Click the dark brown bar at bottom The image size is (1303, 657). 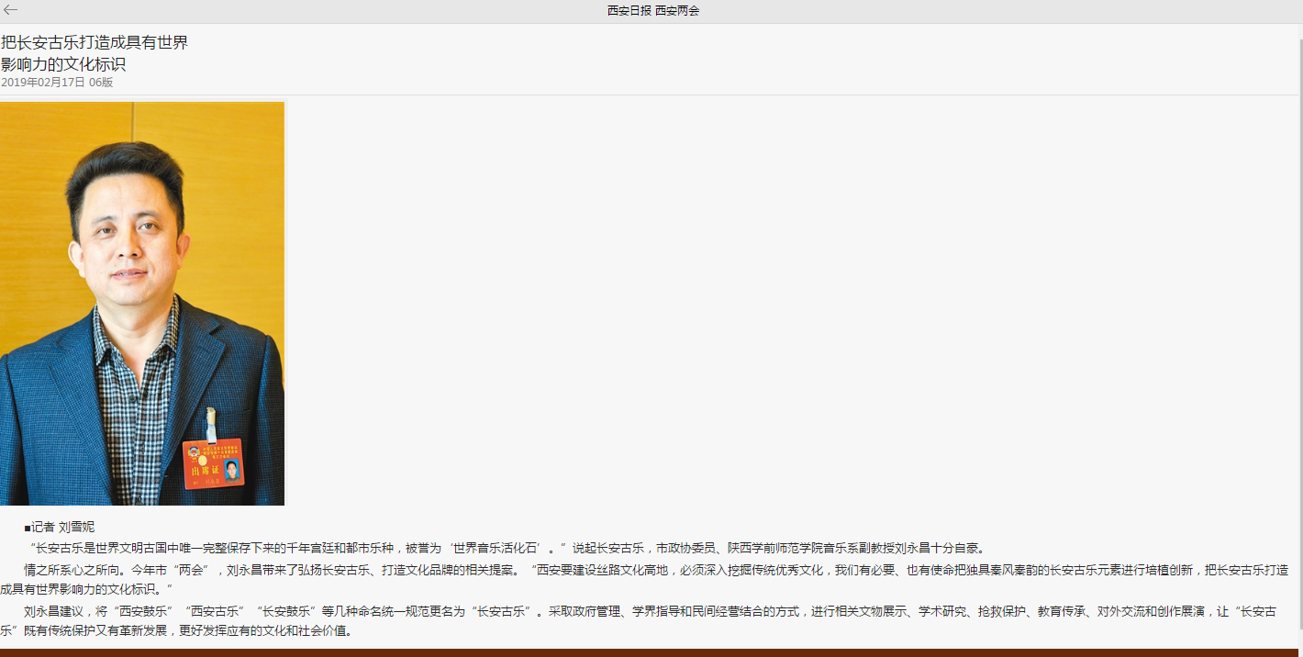pos(651,652)
